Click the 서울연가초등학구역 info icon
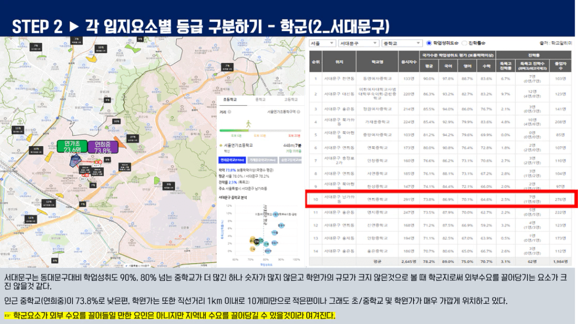Screen dimensions: 578x324 pos(299,112)
